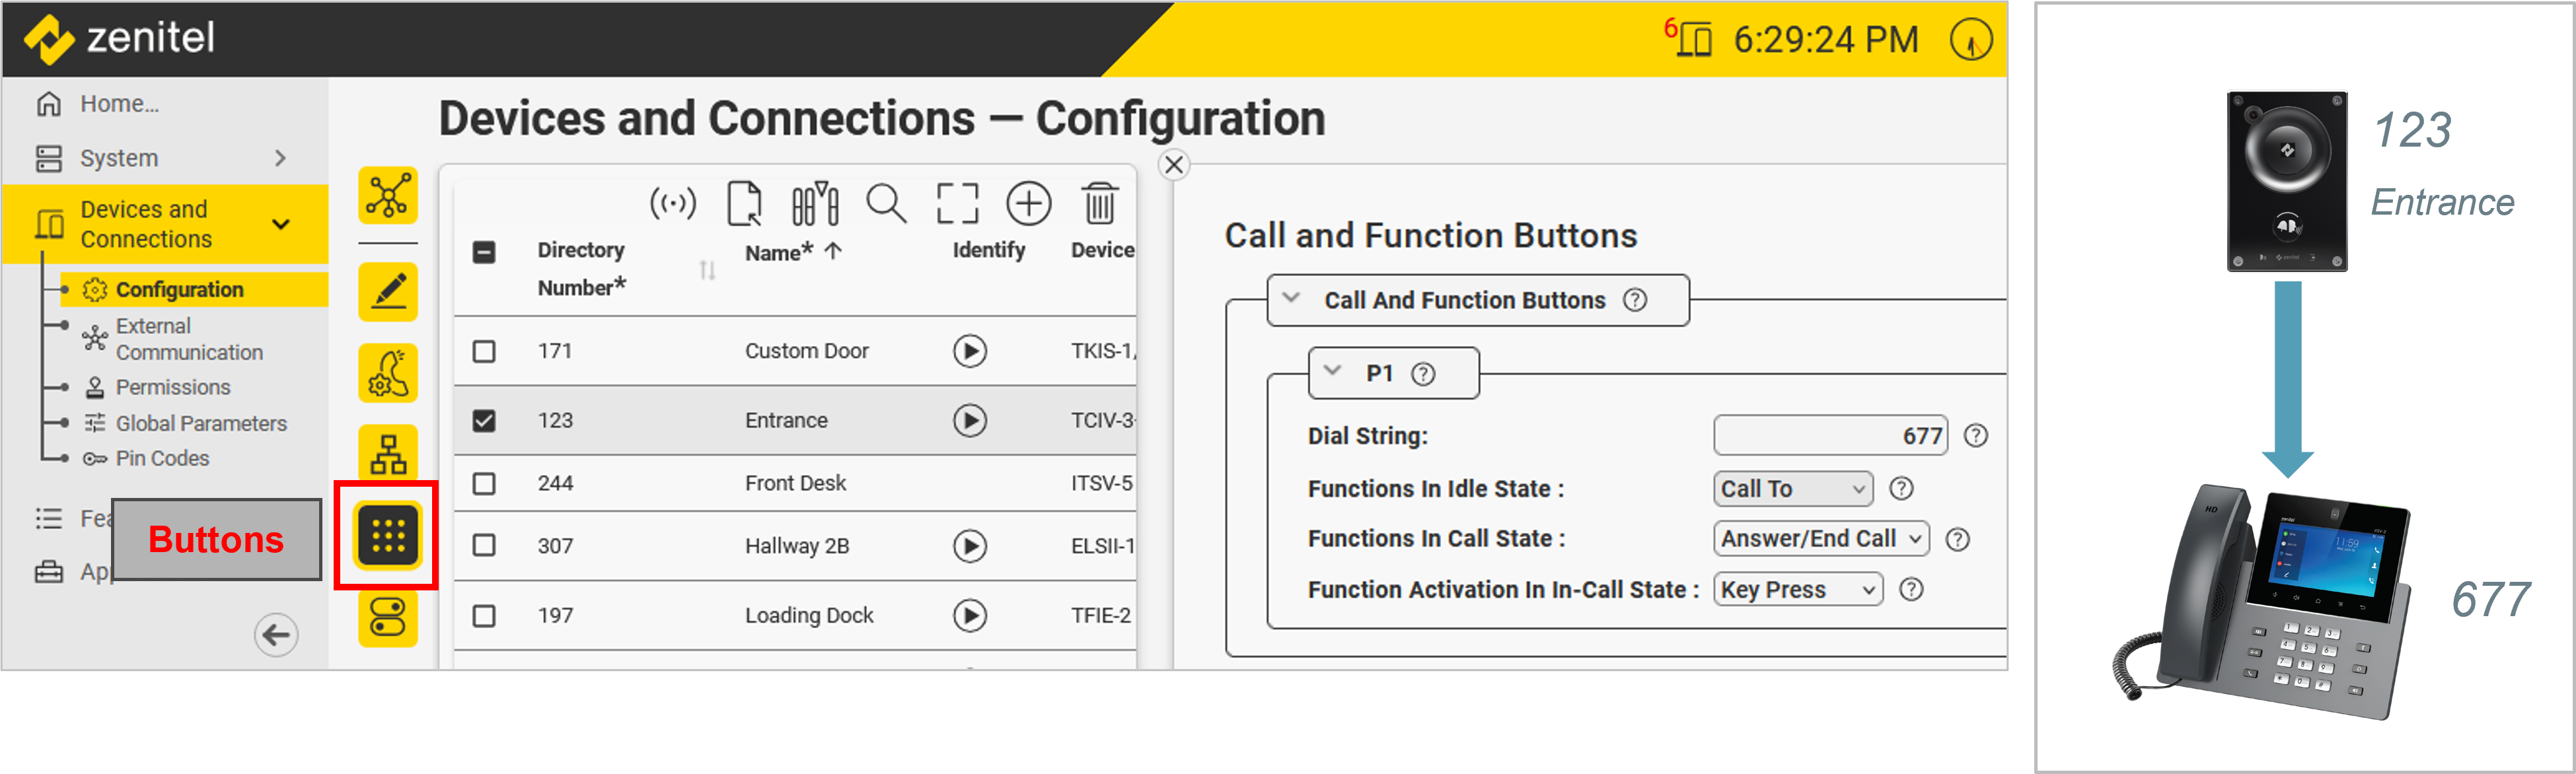Click the add device plus icon
The width and height of the screenshot is (2576, 774).
(x=1028, y=204)
